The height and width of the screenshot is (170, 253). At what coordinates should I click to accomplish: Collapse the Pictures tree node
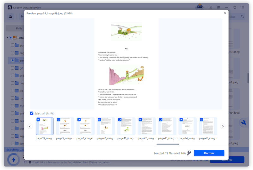point(7,38)
